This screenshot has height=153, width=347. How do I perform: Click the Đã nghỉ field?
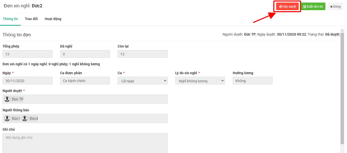click(x=85, y=54)
